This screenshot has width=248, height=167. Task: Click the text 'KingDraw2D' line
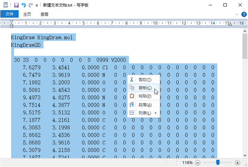pos(26,45)
